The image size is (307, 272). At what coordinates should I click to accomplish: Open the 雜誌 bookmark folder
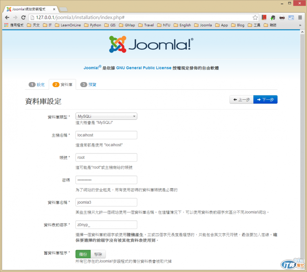point(270,25)
